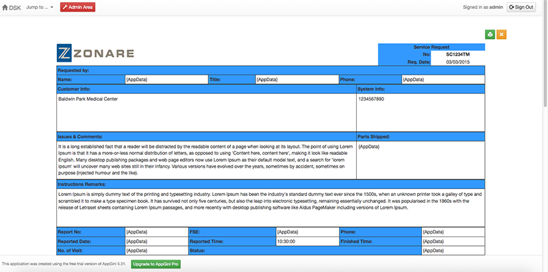
Task: Open the Admin Area with wrench icon
Action: click(x=77, y=7)
